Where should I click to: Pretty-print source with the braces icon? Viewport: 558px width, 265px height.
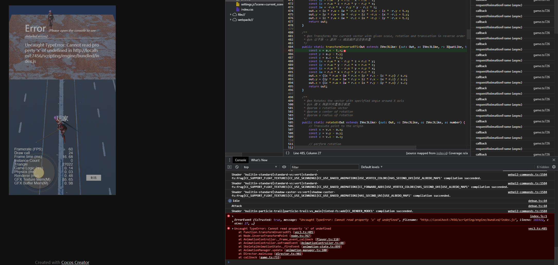[x=287, y=153]
